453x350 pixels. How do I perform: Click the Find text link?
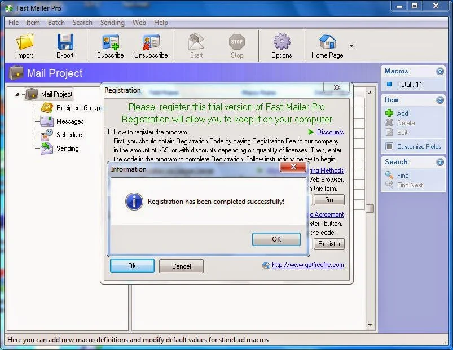click(x=403, y=176)
